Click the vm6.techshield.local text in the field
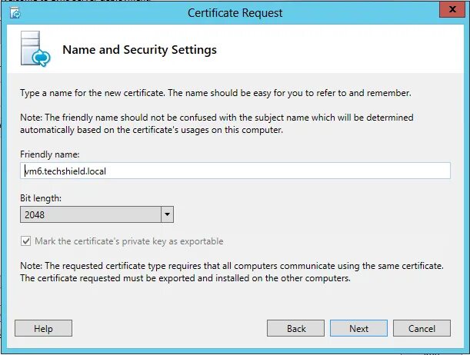The width and height of the screenshot is (470, 355). coord(65,171)
